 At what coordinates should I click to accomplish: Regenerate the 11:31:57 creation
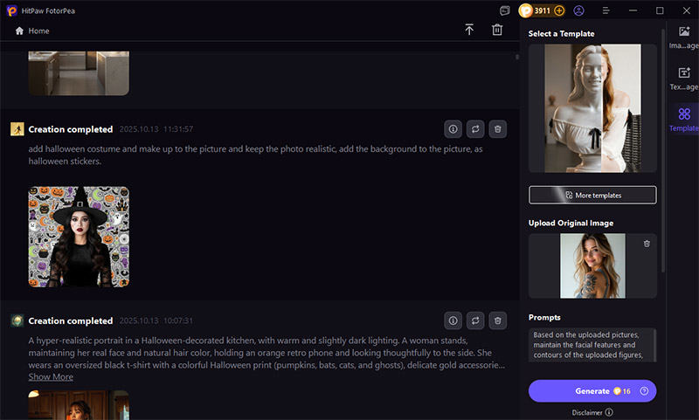pos(475,129)
